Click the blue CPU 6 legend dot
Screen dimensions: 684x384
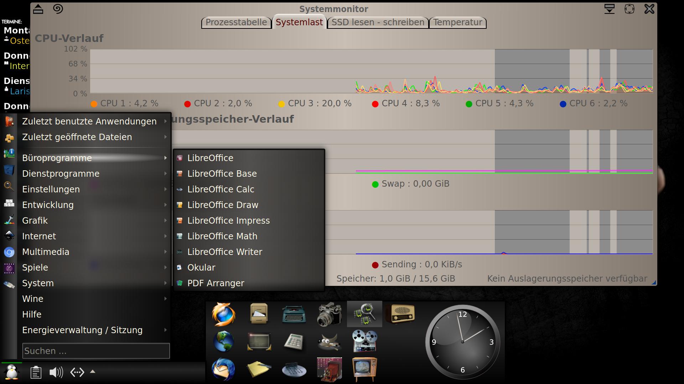(563, 104)
